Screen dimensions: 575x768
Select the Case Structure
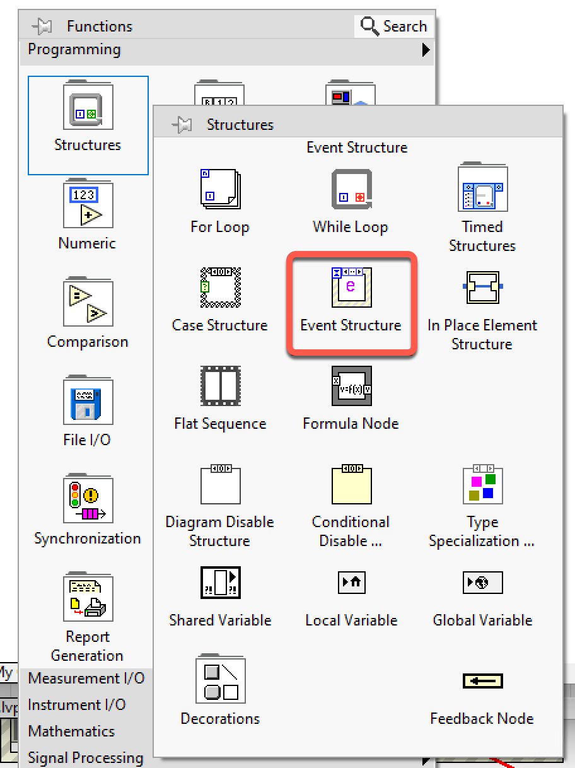pos(219,287)
